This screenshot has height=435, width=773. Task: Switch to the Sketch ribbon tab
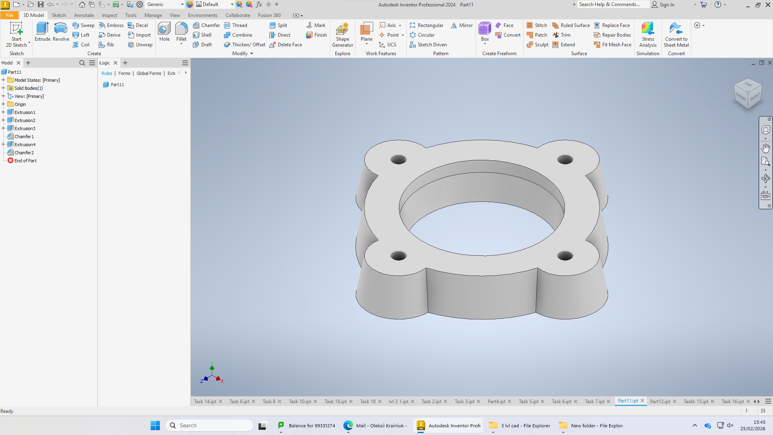coord(59,15)
